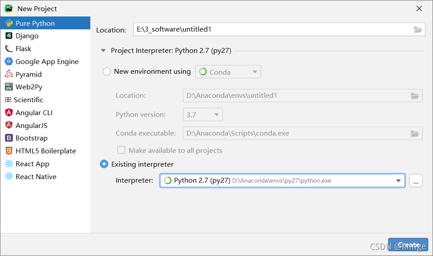The width and height of the screenshot is (433, 256).
Task: Click the folder icon beside Location field
Action: pyautogui.click(x=417, y=30)
